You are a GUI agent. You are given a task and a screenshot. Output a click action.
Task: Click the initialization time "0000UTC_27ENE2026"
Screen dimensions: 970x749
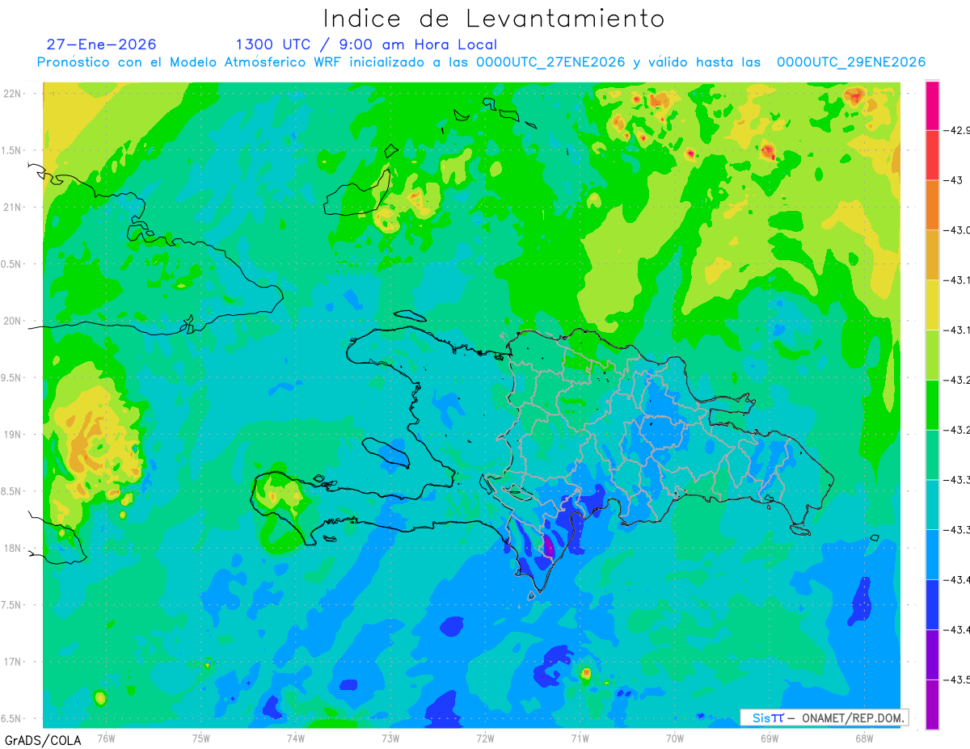(x=550, y=62)
